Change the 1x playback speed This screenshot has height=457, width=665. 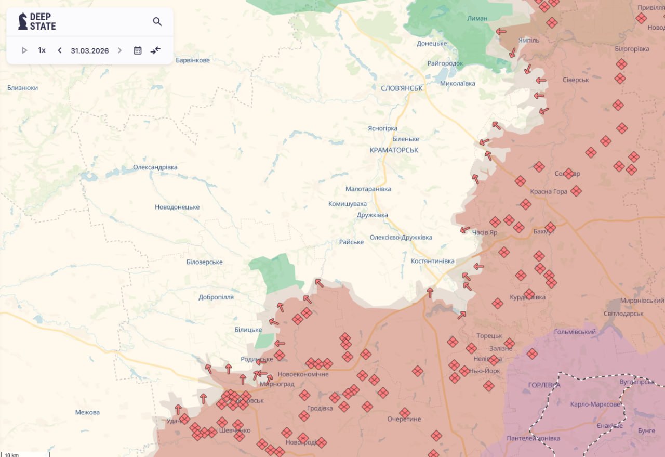[x=42, y=50]
